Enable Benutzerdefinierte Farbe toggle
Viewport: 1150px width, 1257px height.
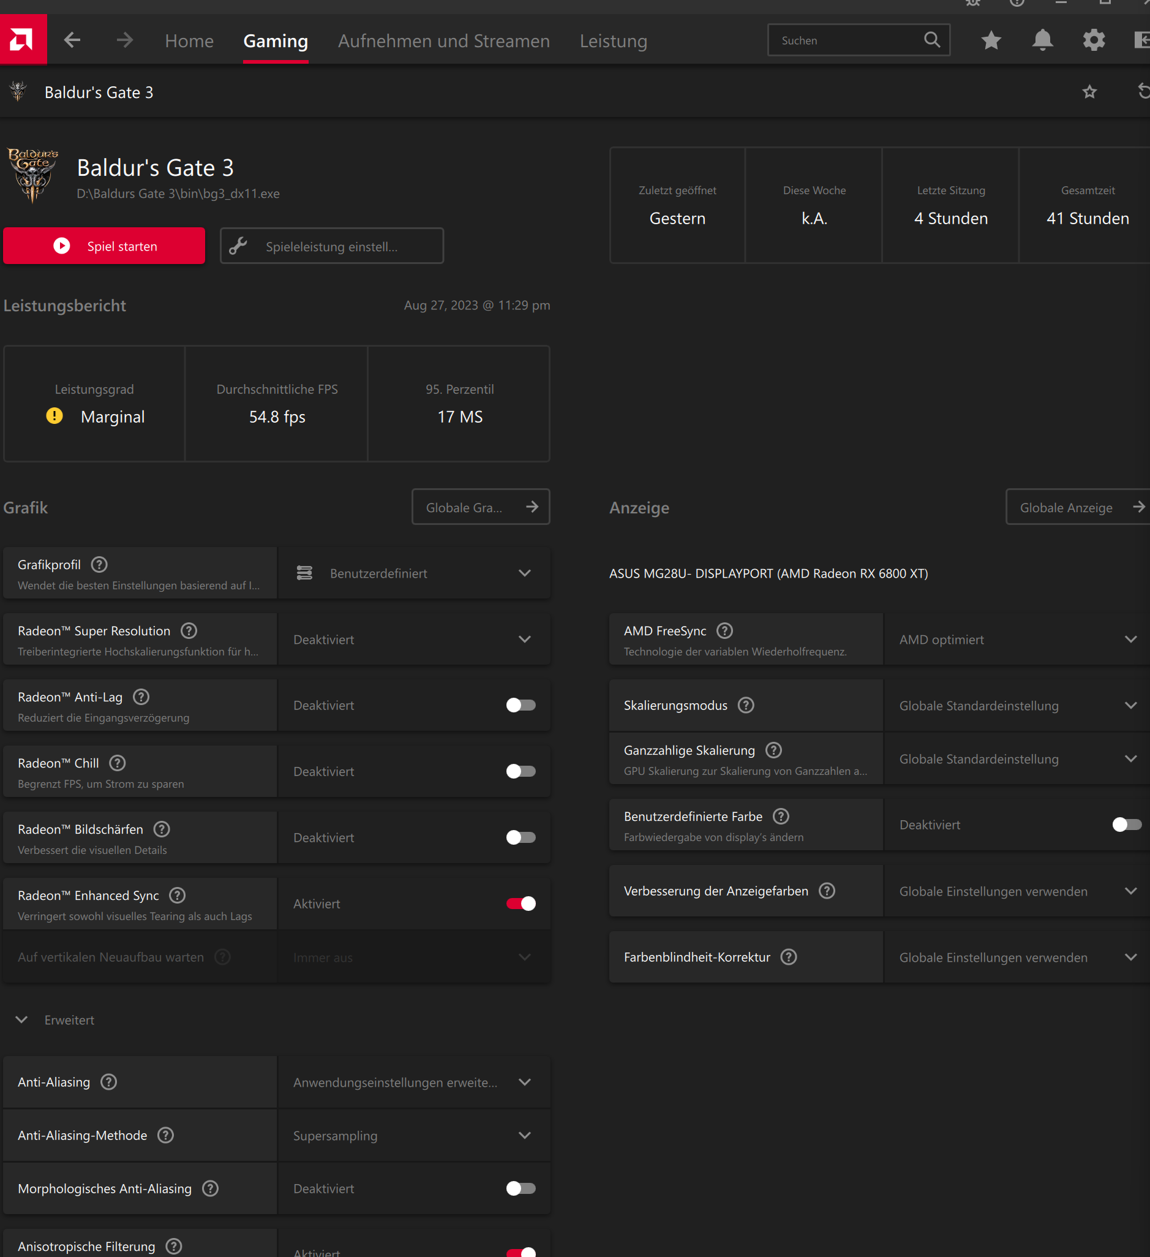point(1126,825)
